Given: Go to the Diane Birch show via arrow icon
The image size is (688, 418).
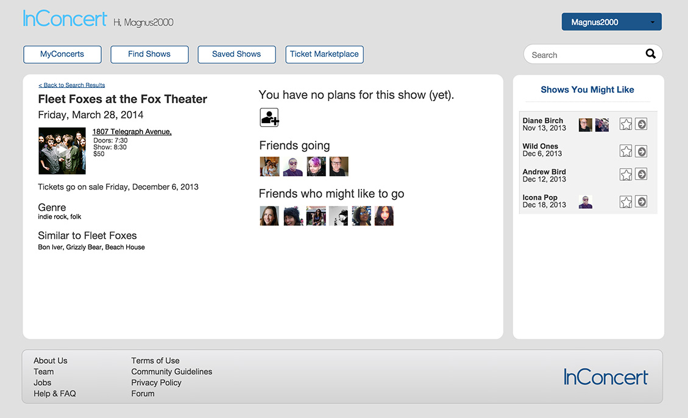Looking at the screenshot, I should (641, 124).
